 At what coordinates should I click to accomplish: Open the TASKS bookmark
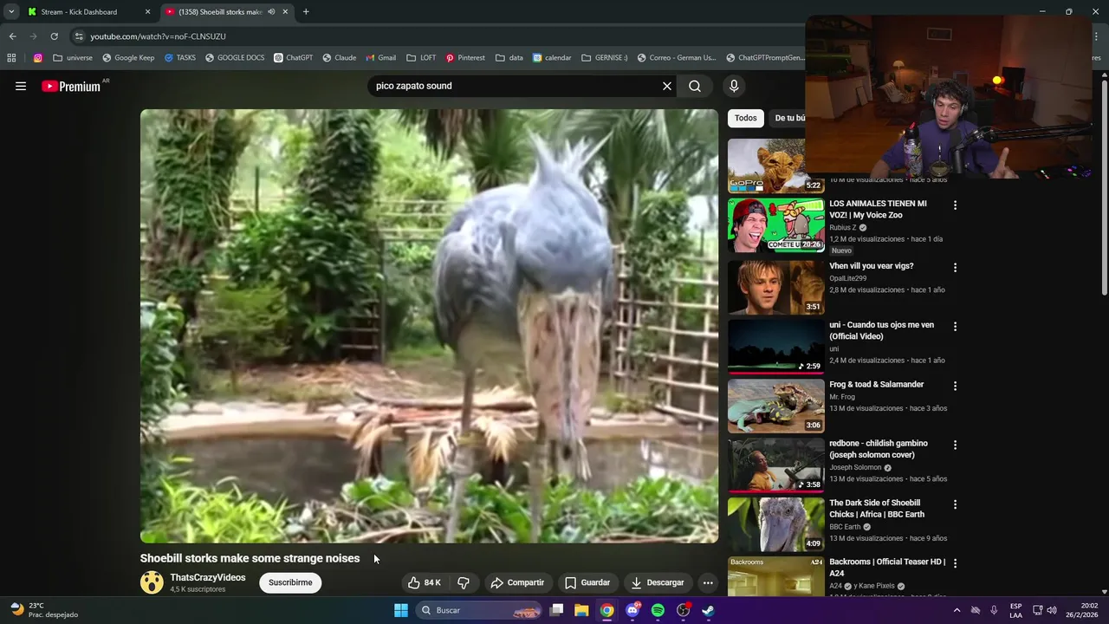click(179, 58)
